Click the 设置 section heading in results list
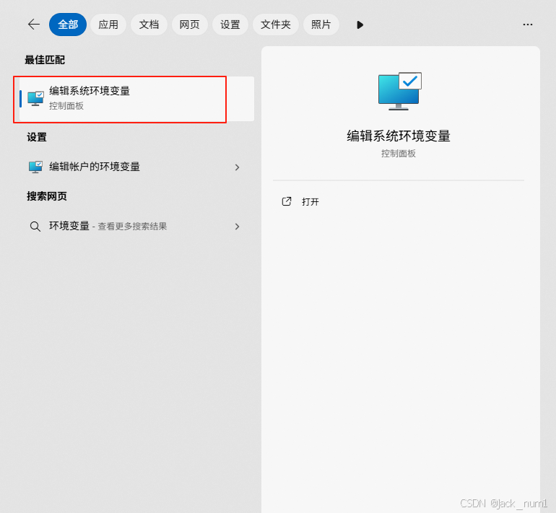 point(37,137)
